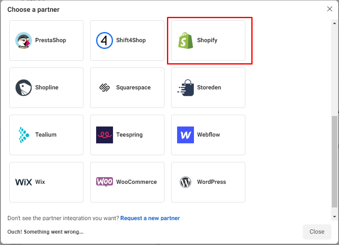
Task: Select the "Storeden" partner name
Action: pos(209,87)
